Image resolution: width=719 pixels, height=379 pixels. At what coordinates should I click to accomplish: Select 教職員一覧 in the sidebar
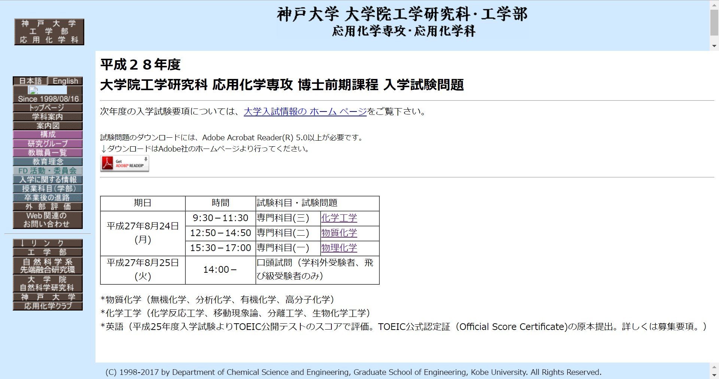(48, 153)
